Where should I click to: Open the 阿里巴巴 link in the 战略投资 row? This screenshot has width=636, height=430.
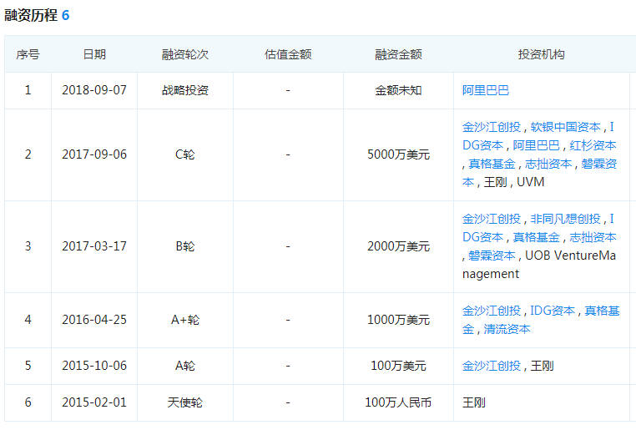(x=486, y=90)
